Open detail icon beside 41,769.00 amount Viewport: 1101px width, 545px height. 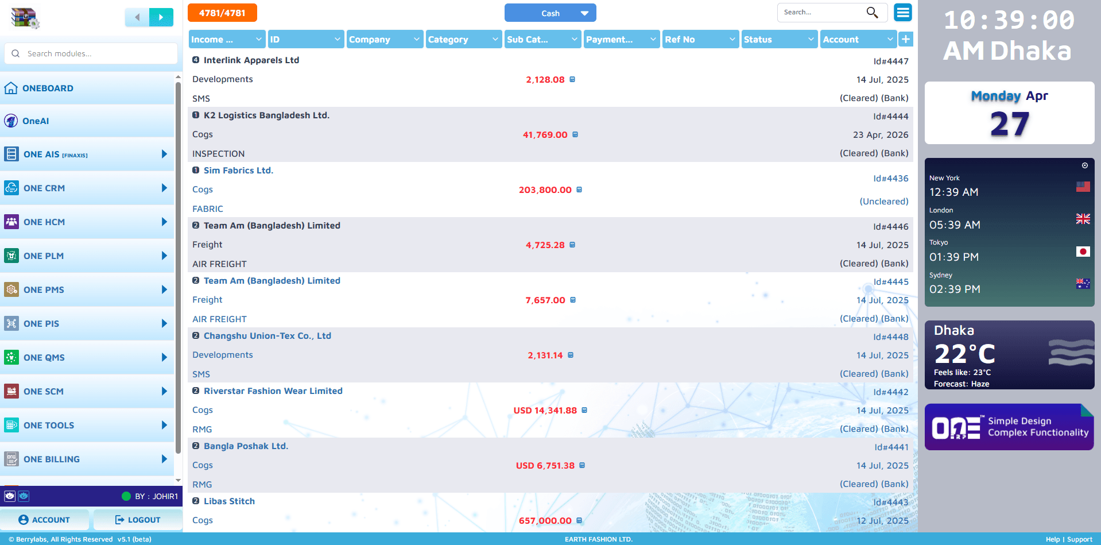click(575, 134)
